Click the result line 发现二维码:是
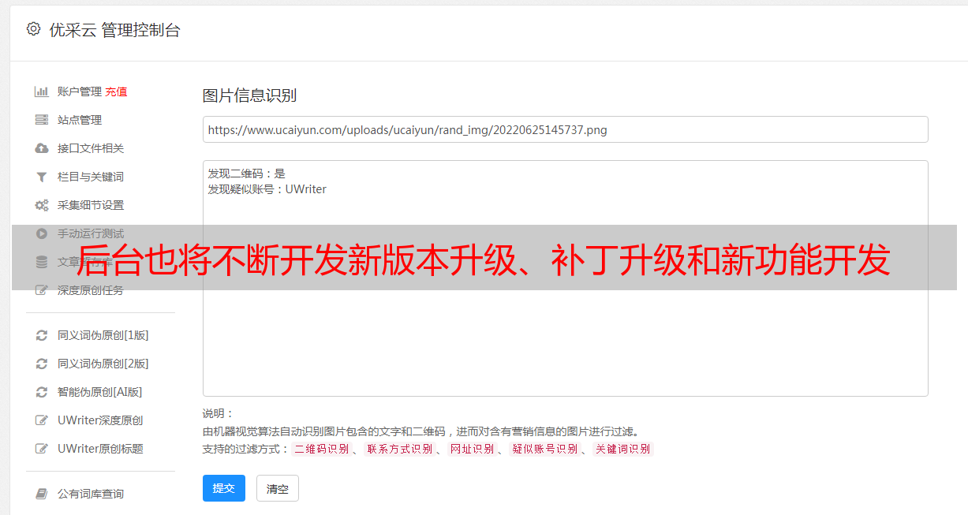Viewport: 968px width, 515px height. pyautogui.click(x=246, y=174)
